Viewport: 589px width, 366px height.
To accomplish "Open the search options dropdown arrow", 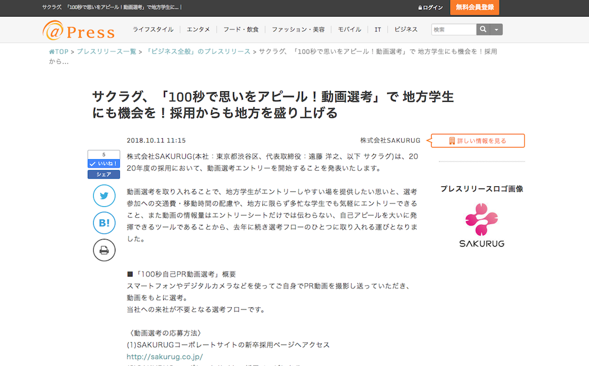I will (x=496, y=29).
